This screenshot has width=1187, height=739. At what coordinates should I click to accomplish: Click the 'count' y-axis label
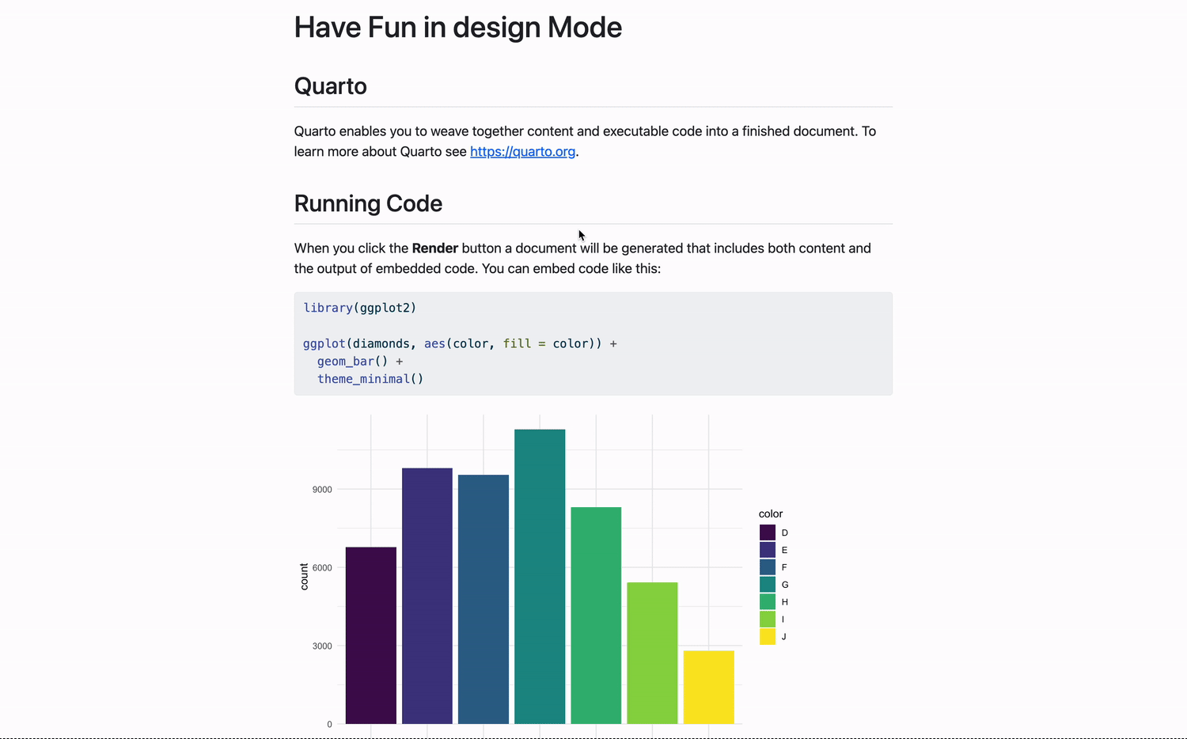[x=304, y=577]
